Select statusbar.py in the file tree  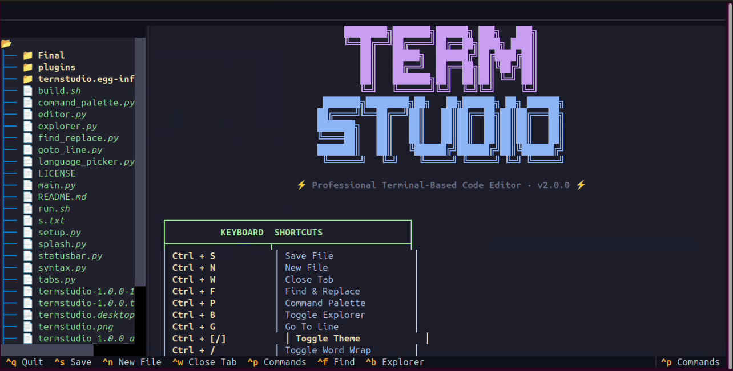pos(70,256)
